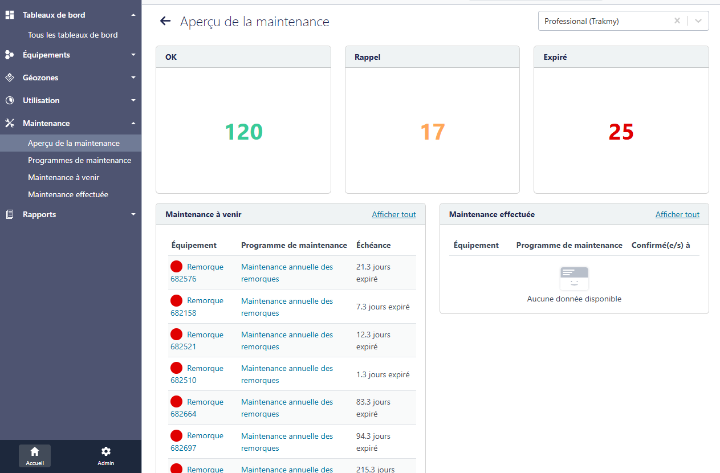Collapse the Maintenance menu arrow
The height and width of the screenshot is (473, 720).
(x=133, y=123)
